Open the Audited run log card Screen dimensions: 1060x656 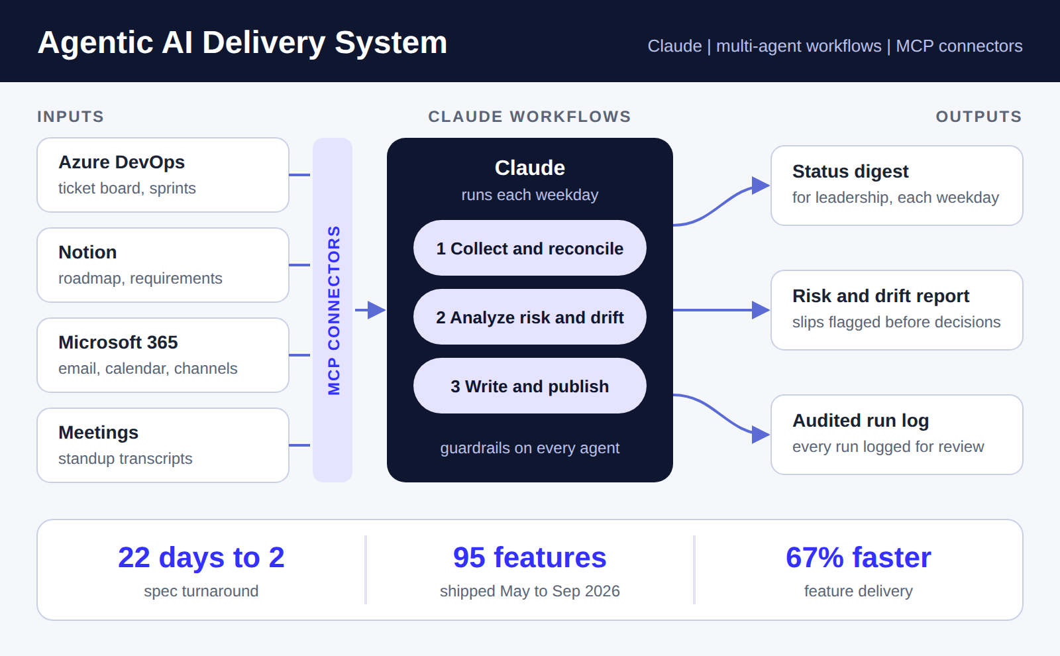(x=897, y=435)
